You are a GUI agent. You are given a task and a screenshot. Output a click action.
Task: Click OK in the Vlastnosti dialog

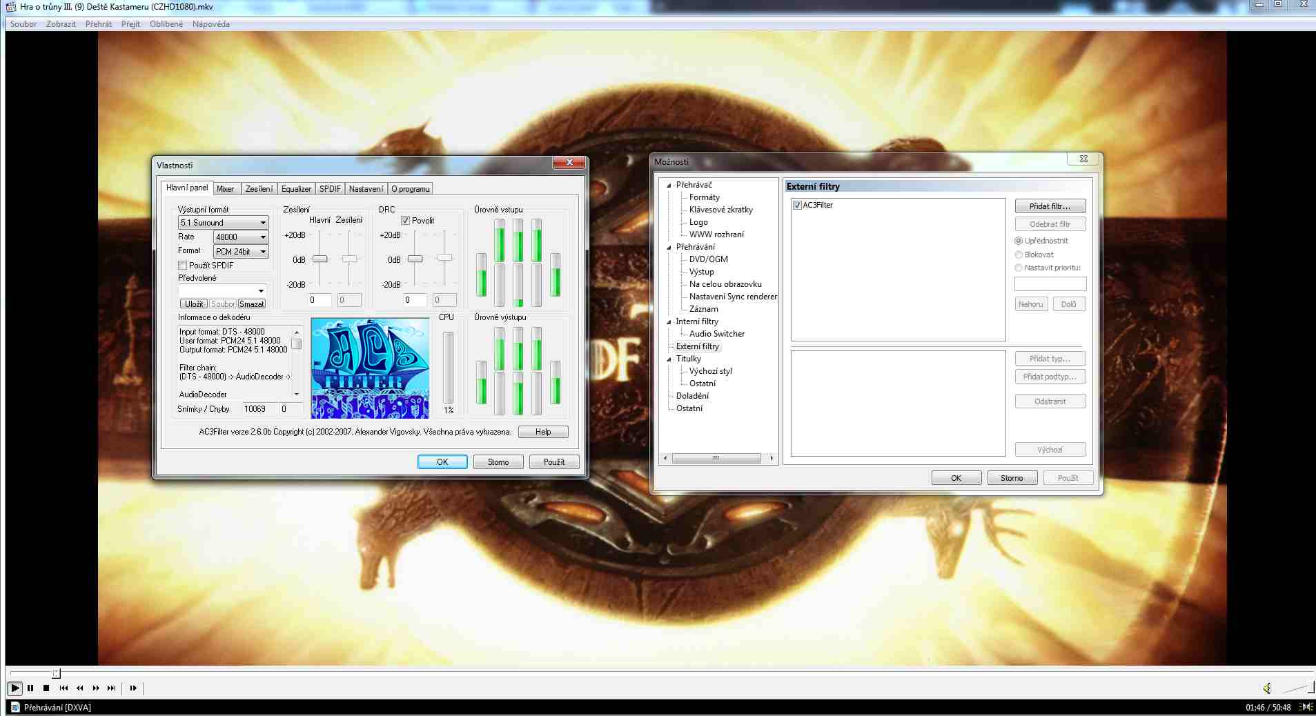pyautogui.click(x=442, y=462)
